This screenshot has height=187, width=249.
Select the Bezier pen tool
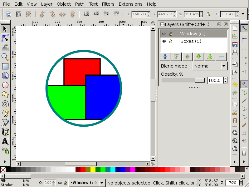(5, 123)
